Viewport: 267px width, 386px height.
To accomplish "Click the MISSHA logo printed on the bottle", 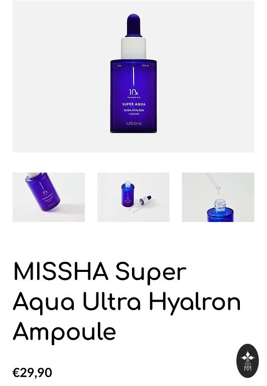I will coord(133,124).
